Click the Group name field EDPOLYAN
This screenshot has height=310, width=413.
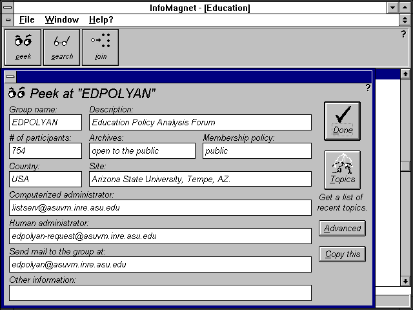pyautogui.click(x=46, y=122)
